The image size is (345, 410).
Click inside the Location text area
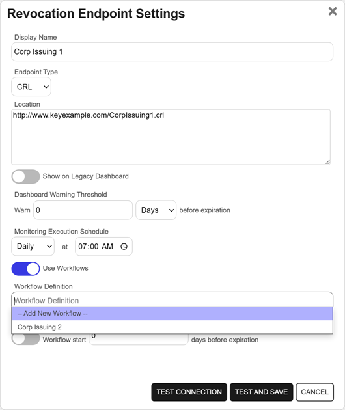(171, 137)
